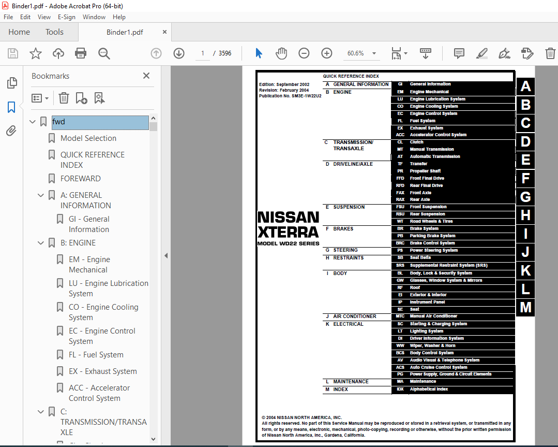Open the Fill & Sign tool
This screenshot has width=558, height=447.
coord(504,53)
